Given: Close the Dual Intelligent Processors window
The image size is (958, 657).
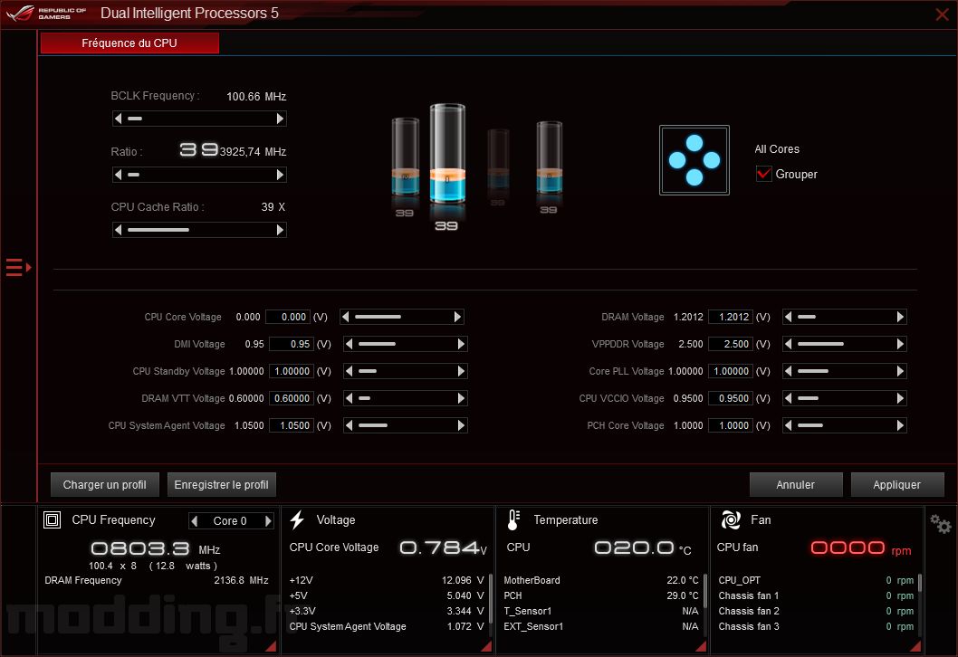Looking at the screenshot, I should (942, 14).
